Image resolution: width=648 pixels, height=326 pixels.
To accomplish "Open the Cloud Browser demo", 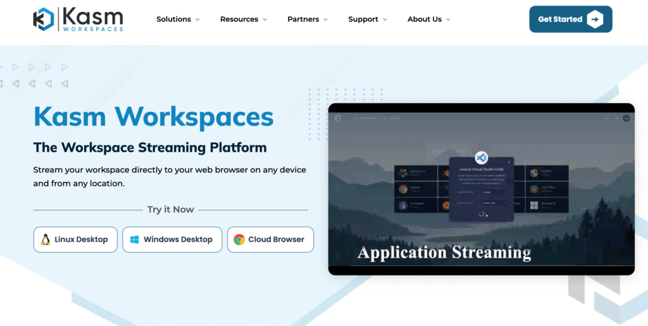I will [270, 239].
